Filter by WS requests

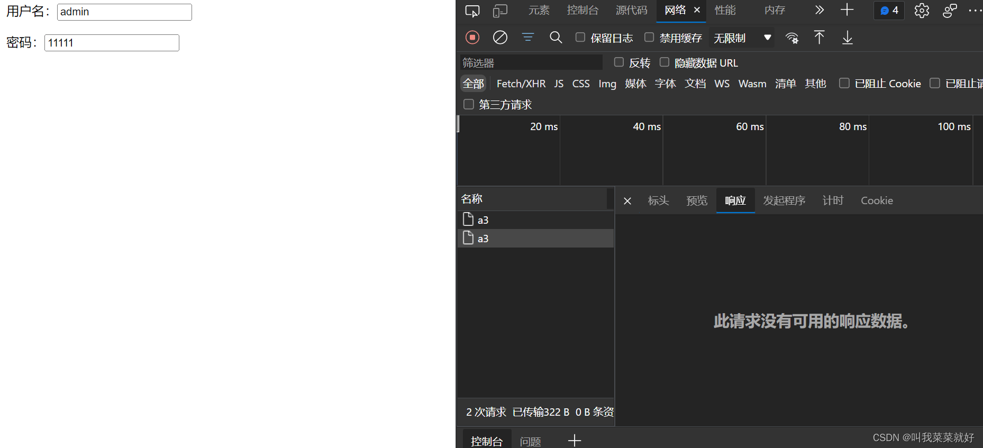click(x=722, y=84)
